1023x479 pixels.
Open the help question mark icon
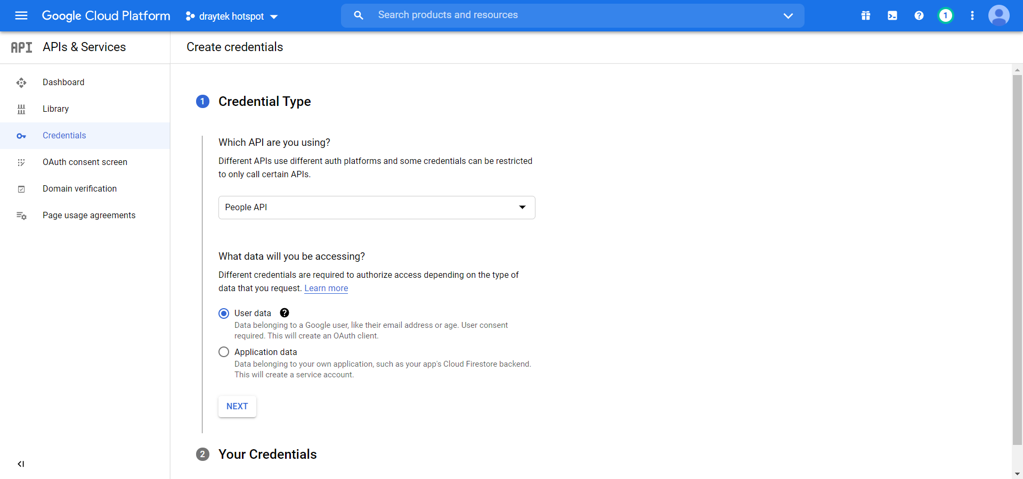coord(919,15)
